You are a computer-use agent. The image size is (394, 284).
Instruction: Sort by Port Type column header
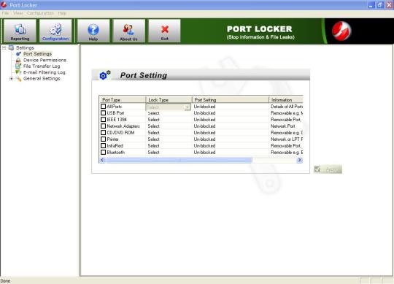pyautogui.click(x=123, y=100)
